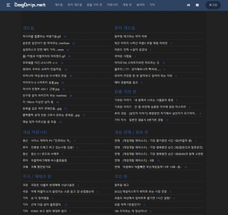Screen dimensions: 228x215
Task: Click the 알트들 뭐고 post in 코인 판
Action: (121, 185)
